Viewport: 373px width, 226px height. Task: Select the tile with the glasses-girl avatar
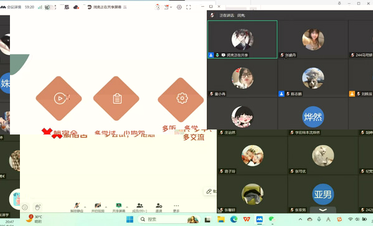pyautogui.click(x=242, y=78)
